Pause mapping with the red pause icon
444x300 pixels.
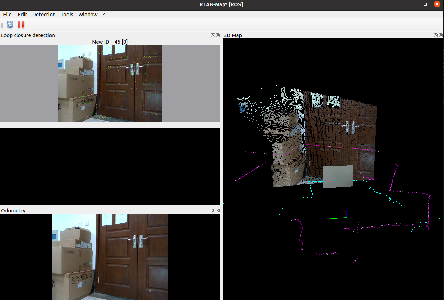tap(21, 25)
